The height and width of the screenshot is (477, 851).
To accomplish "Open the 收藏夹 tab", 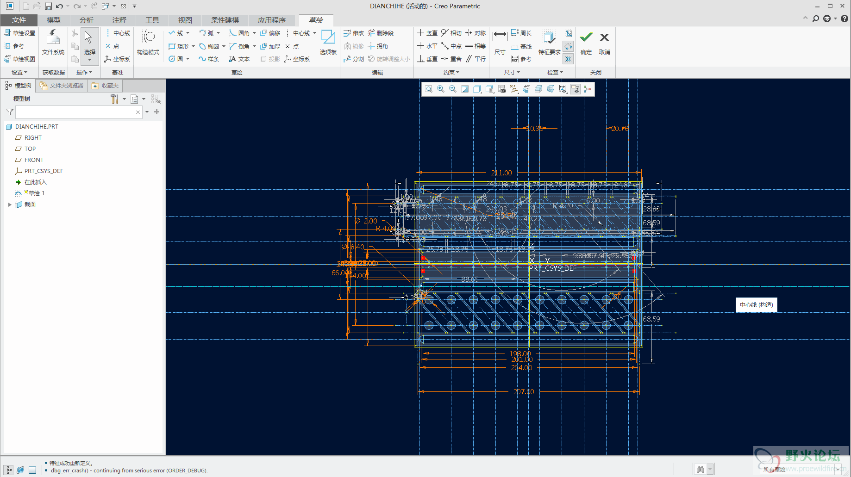I will coord(106,86).
